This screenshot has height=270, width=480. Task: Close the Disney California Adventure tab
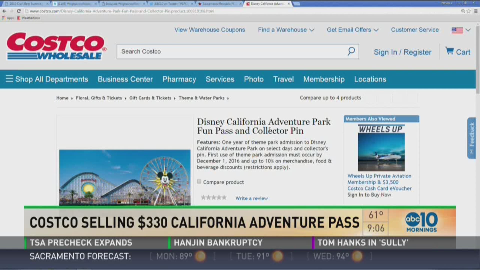tap(289, 4)
